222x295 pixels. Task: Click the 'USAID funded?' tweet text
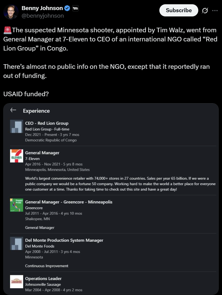click(26, 94)
